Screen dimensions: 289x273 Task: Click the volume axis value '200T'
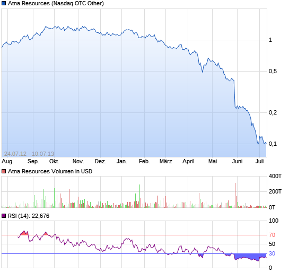[x=275, y=192]
